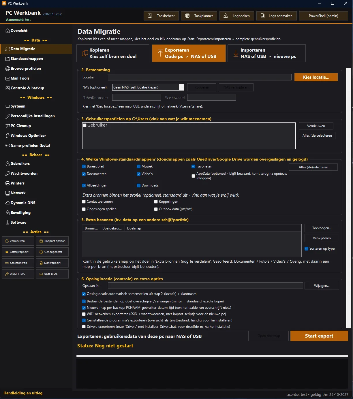Click the Beveiliging padlock icon

point(8,213)
